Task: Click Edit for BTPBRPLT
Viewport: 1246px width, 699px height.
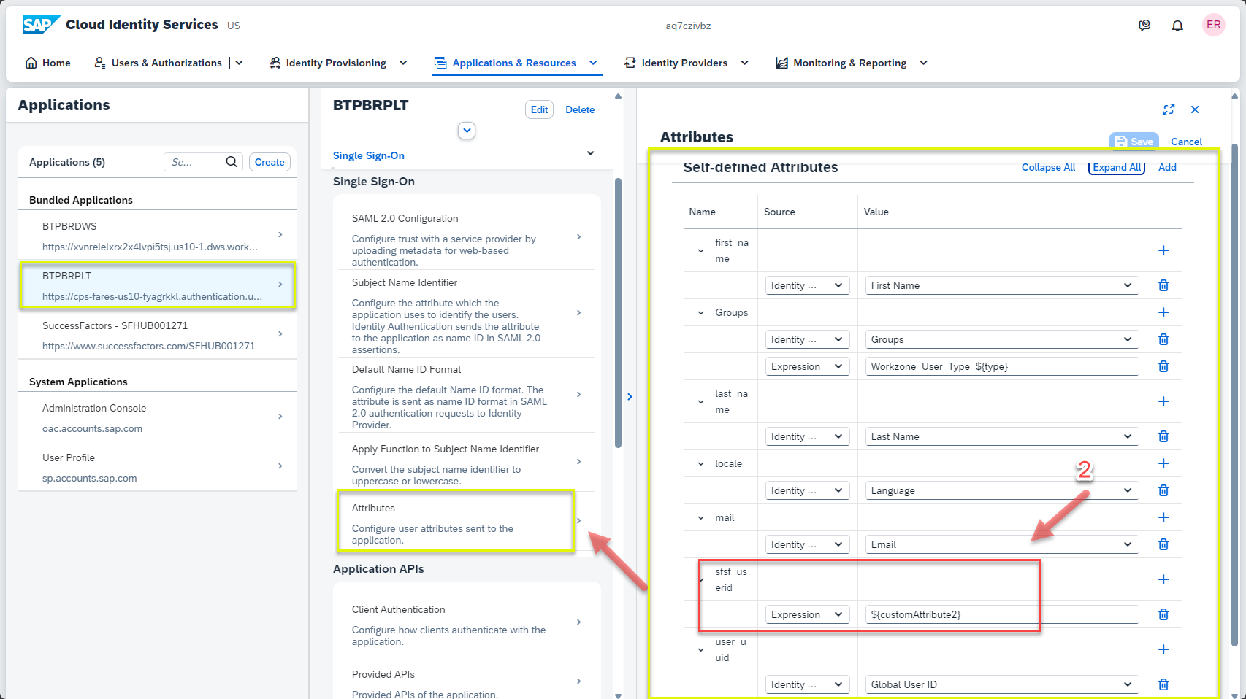Action: click(x=539, y=109)
